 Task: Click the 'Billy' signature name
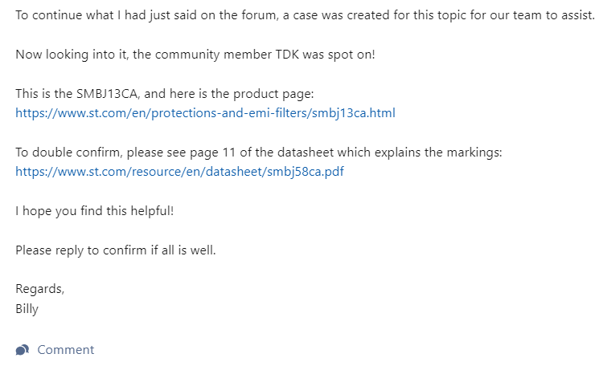27,309
